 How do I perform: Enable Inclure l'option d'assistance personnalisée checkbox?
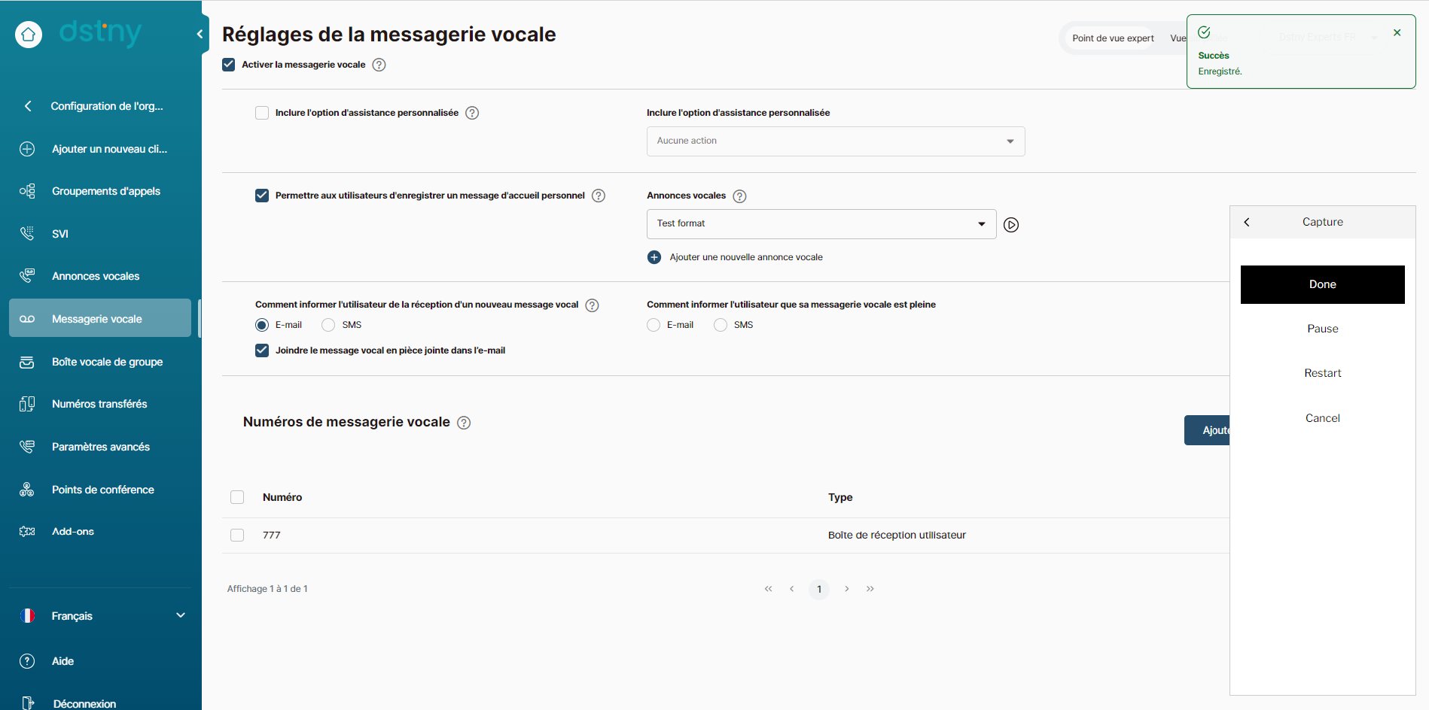pyautogui.click(x=262, y=113)
